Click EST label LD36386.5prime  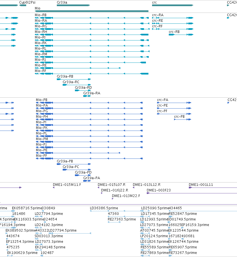point(104,208)
